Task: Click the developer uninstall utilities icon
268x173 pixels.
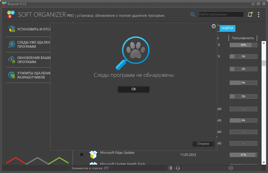Action: tap(12, 75)
